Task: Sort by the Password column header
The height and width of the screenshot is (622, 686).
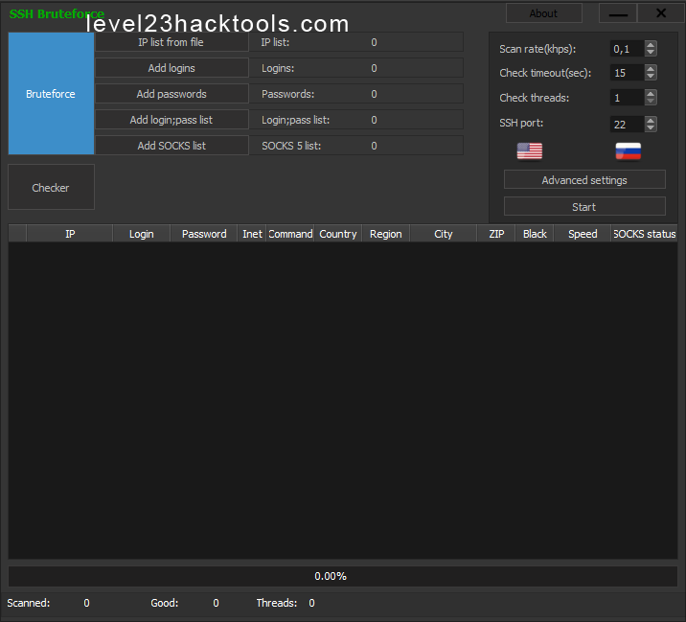Action: click(204, 234)
